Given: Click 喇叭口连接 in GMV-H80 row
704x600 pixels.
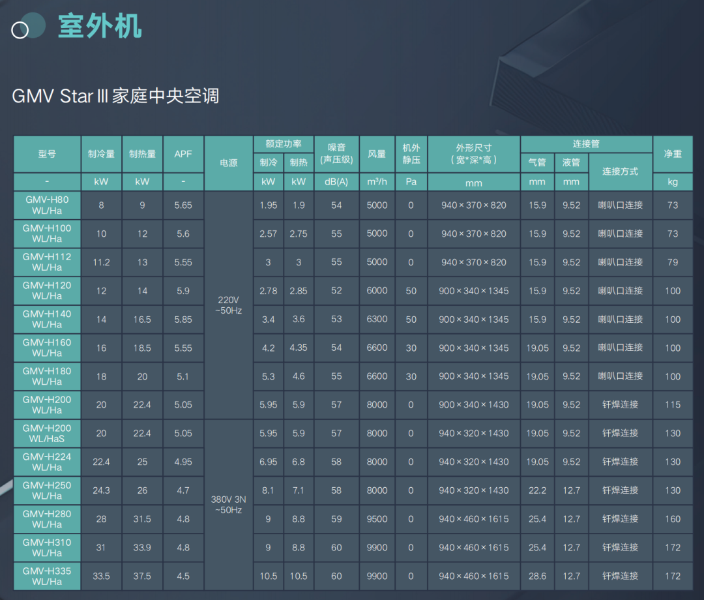Looking at the screenshot, I should tap(621, 205).
